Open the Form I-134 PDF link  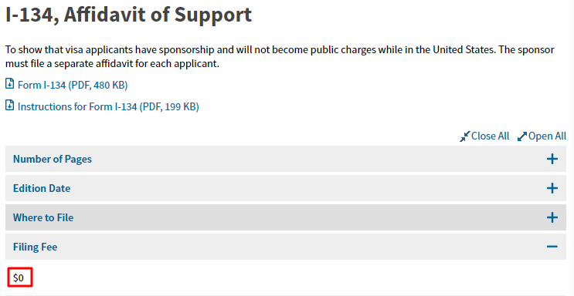(x=73, y=85)
